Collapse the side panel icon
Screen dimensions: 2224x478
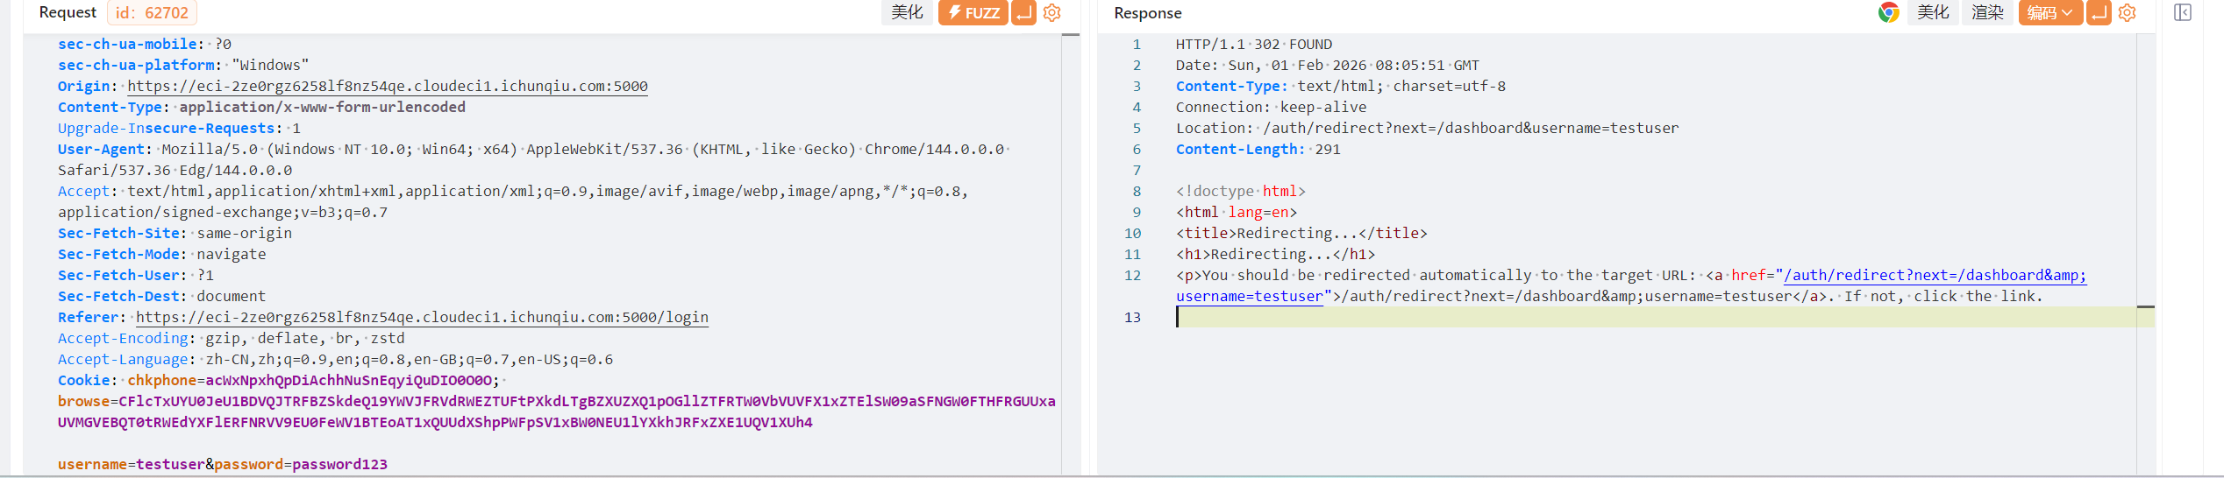pos(2183,13)
